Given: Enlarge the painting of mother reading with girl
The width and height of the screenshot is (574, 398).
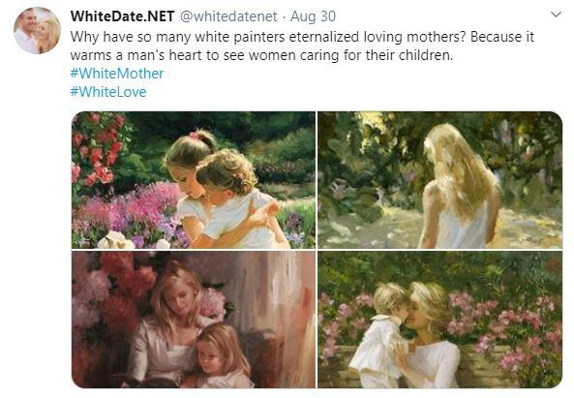Looking at the screenshot, I should (194, 320).
